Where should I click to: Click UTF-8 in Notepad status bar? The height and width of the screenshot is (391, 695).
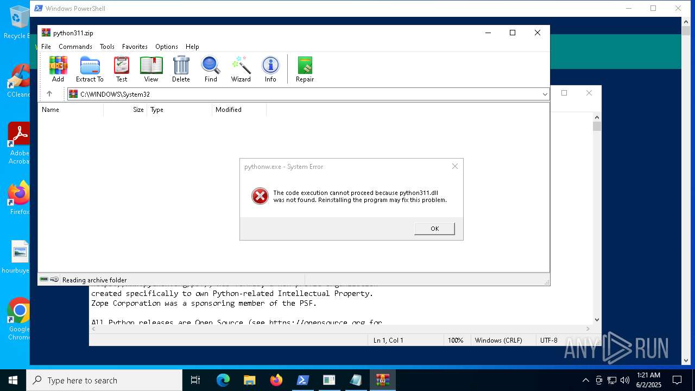coord(549,340)
